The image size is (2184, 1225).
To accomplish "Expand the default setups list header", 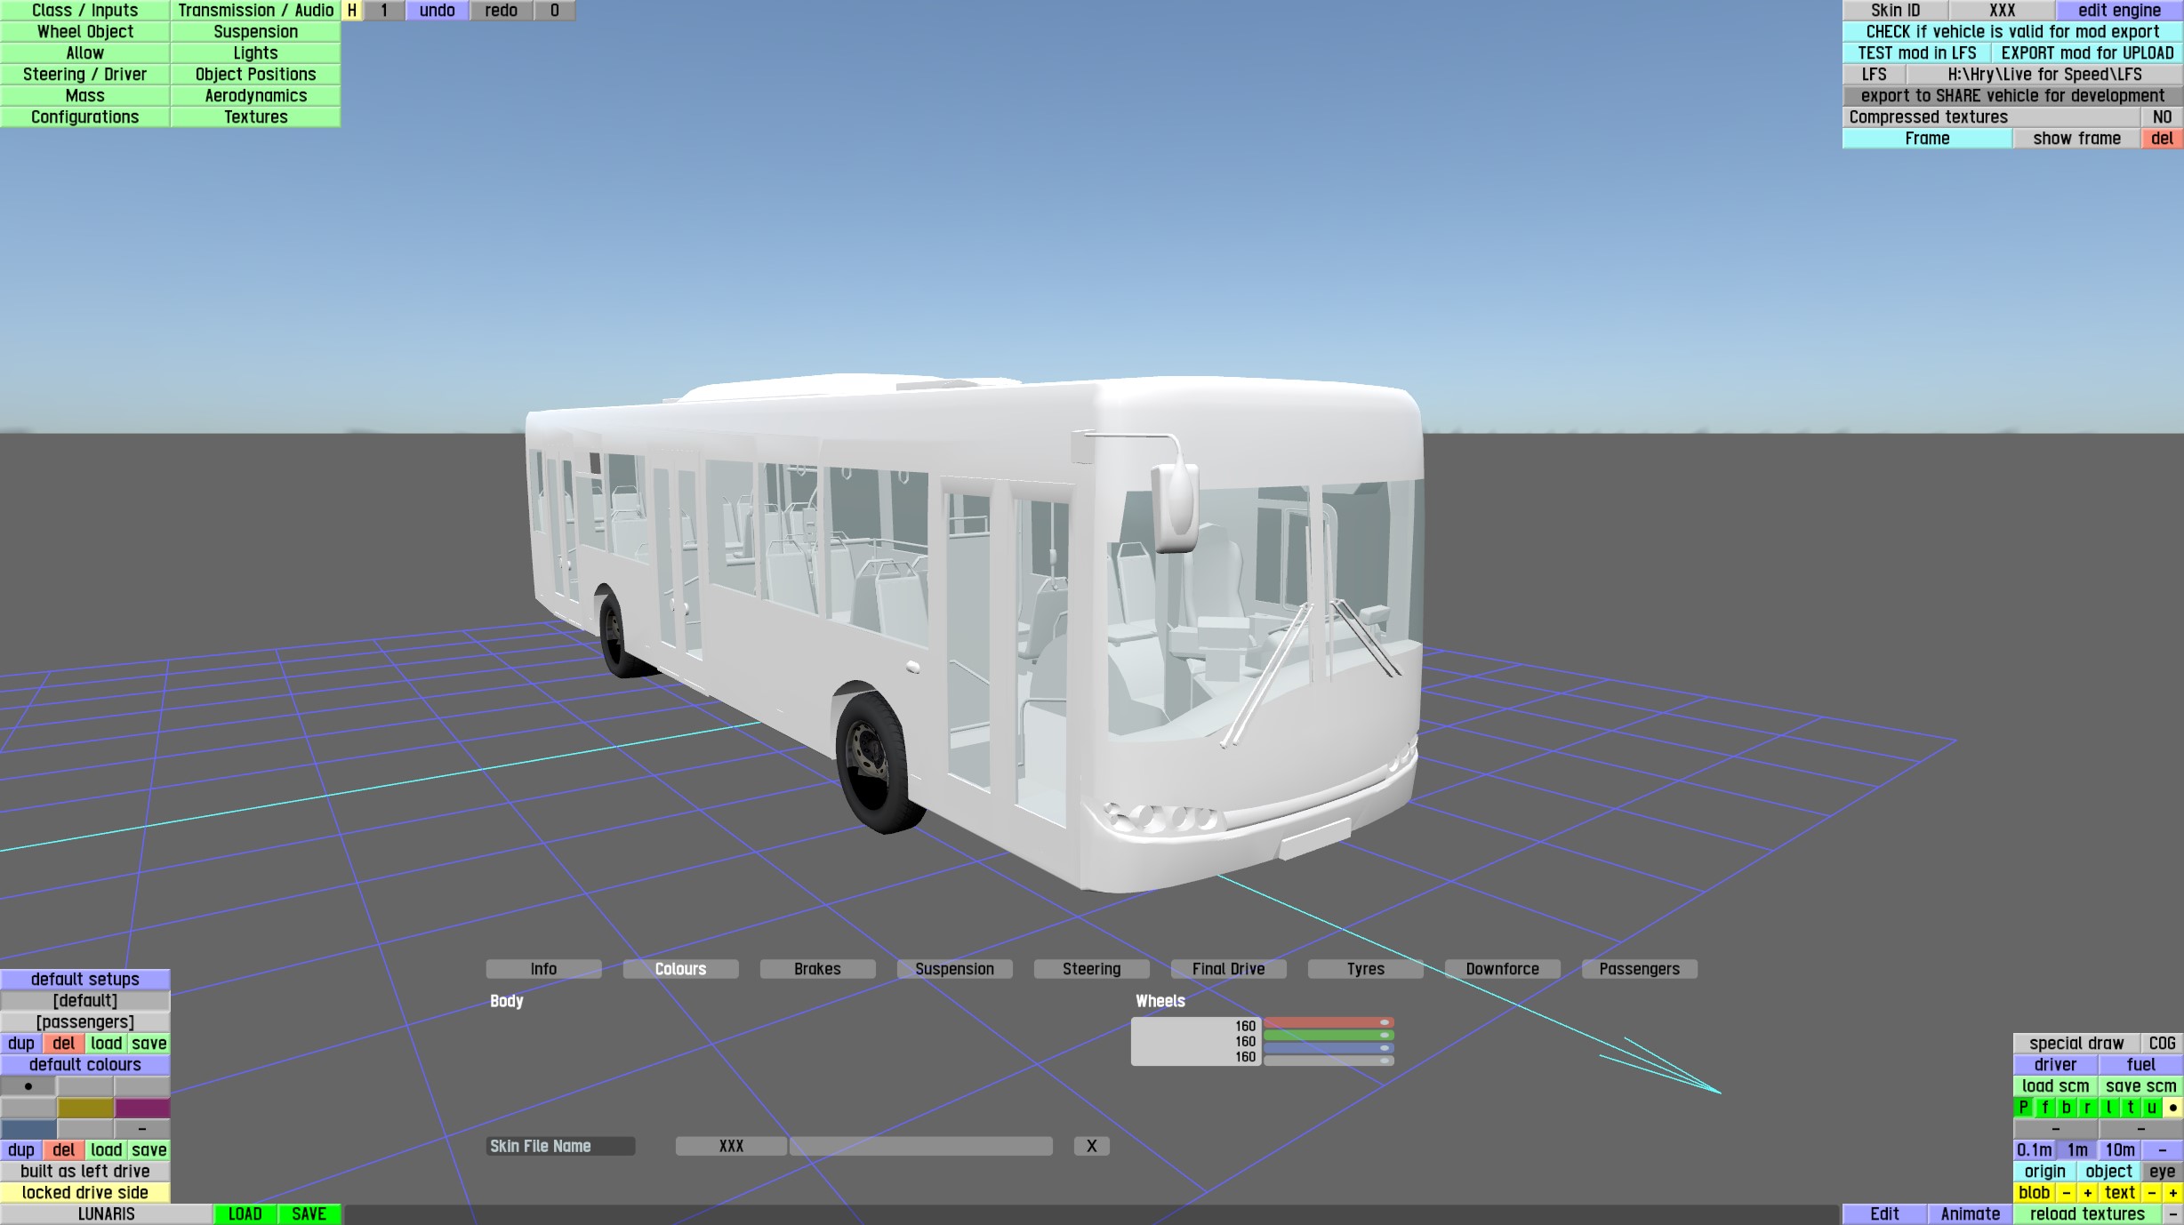I will click(85, 979).
